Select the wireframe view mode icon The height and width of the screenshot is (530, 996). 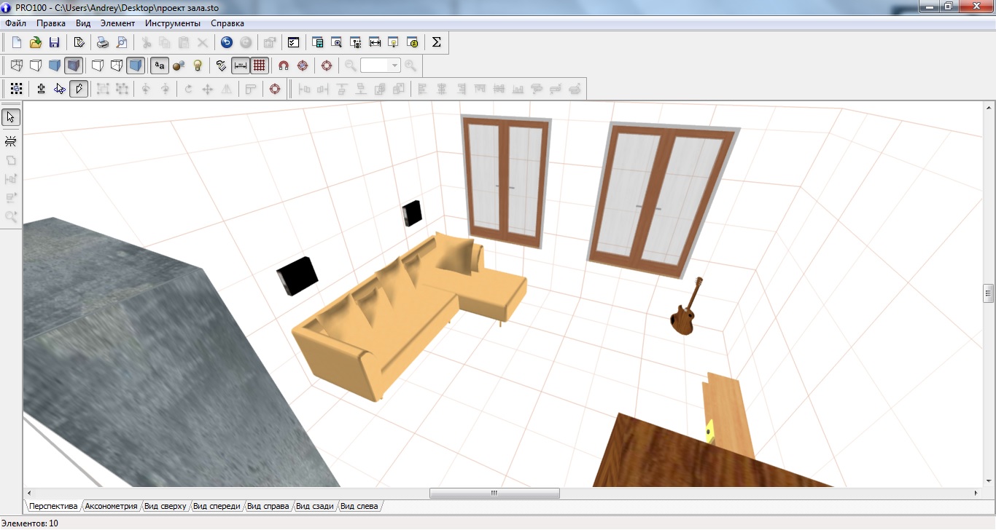16,66
